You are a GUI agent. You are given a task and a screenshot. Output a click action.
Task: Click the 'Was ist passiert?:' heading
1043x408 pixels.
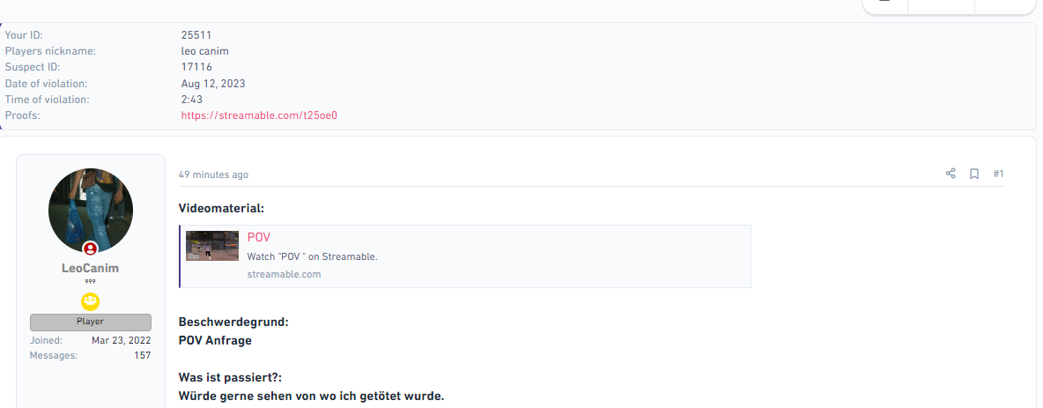(230, 377)
